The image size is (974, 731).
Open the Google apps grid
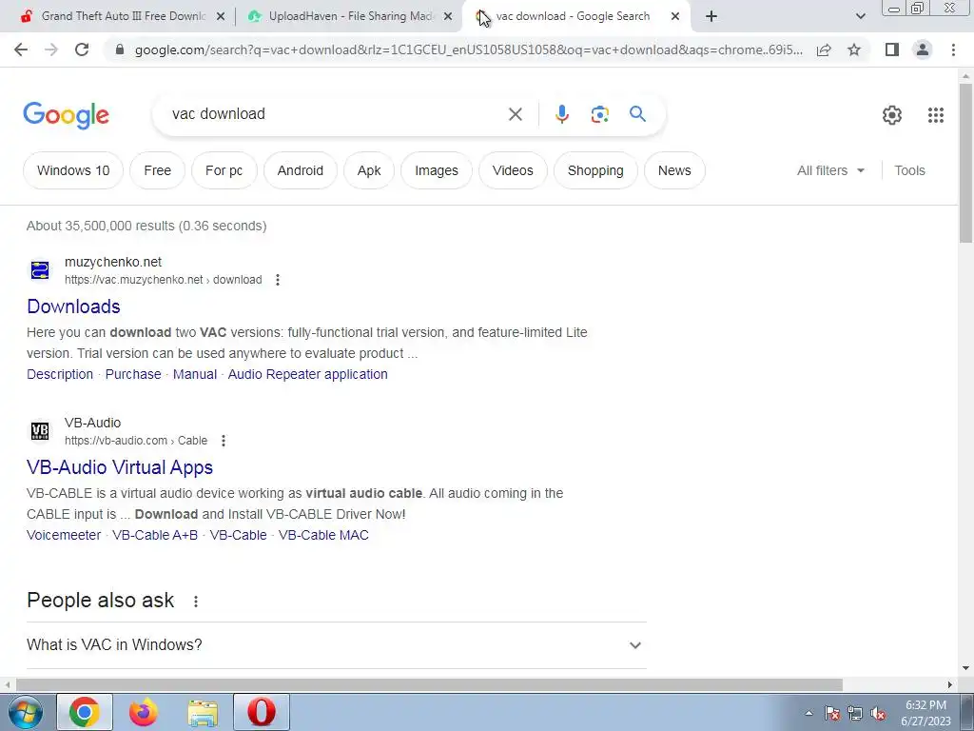(936, 114)
